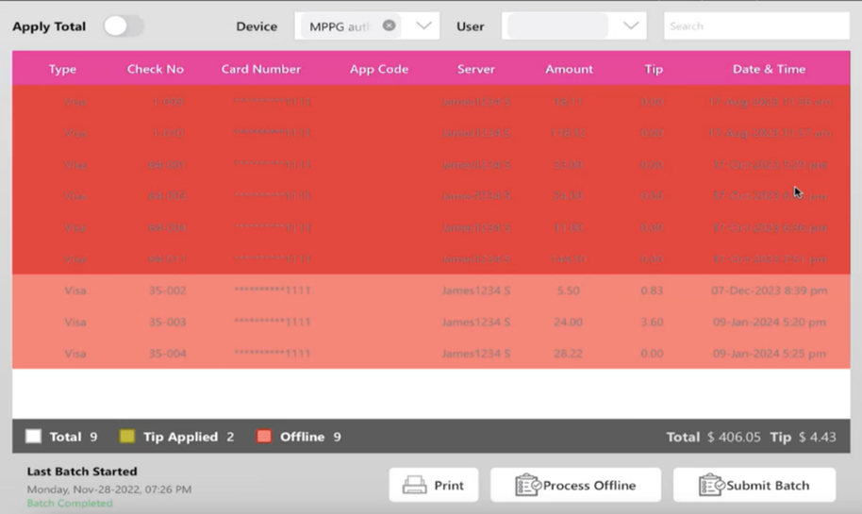Clear the MPPG device selection with X
Image resolution: width=862 pixels, height=514 pixels.
389,25
